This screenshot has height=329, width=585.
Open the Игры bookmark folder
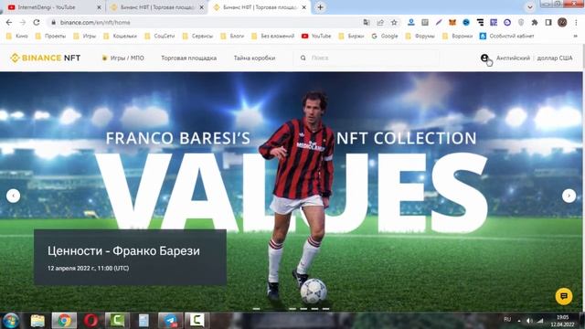coord(85,37)
